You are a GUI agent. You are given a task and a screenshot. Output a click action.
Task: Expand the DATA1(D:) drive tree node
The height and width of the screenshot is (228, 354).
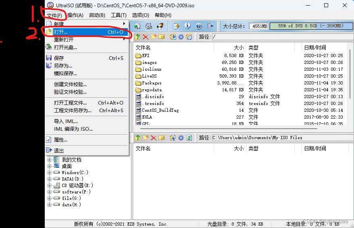tap(50, 179)
